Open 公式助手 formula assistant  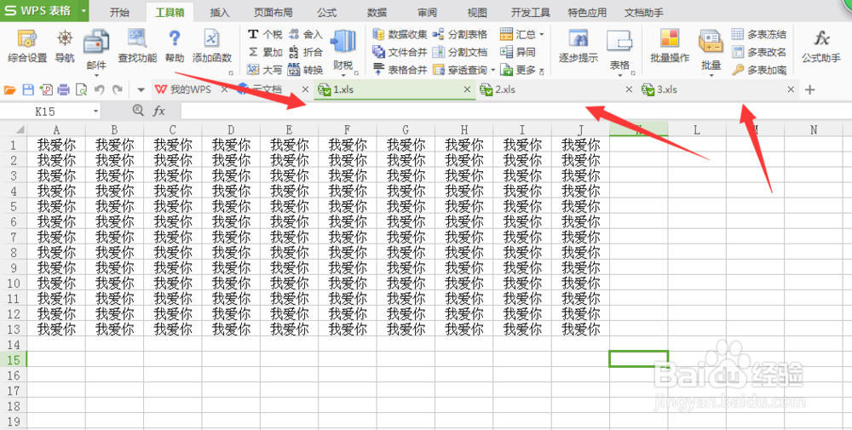(x=821, y=46)
